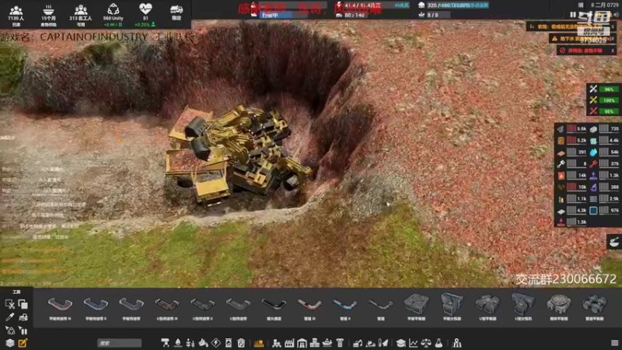
Task: Open the rocket launch icon
Action: click(x=383, y=343)
